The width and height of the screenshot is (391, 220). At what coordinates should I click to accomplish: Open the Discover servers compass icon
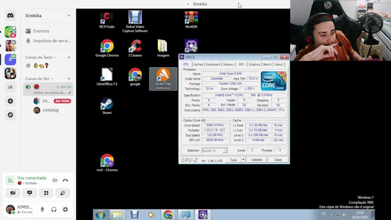pos(10,115)
